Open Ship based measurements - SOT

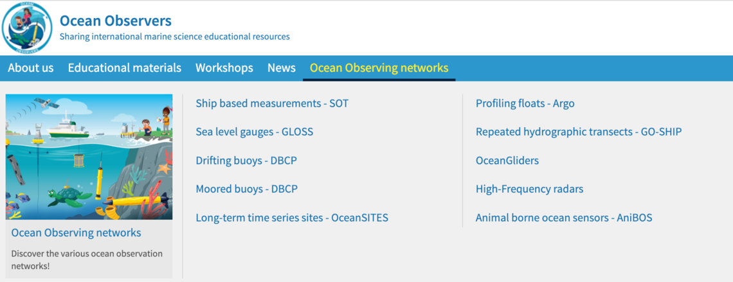(272, 103)
